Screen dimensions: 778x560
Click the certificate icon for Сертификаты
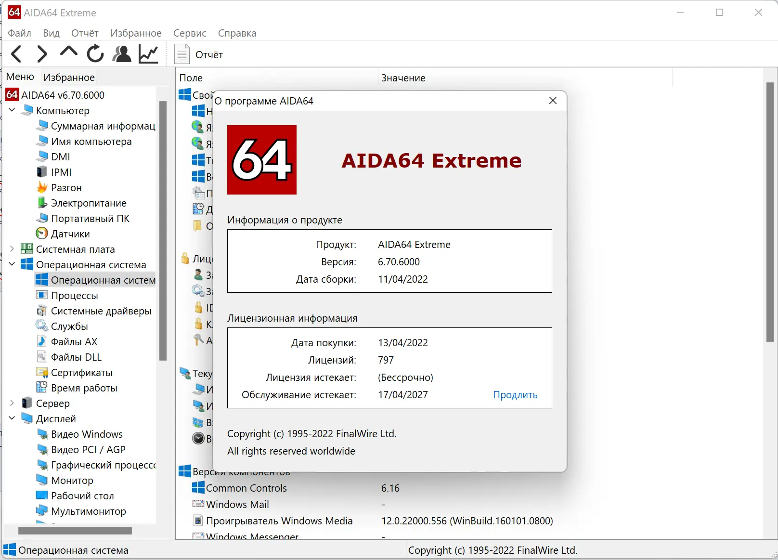pyautogui.click(x=42, y=372)
